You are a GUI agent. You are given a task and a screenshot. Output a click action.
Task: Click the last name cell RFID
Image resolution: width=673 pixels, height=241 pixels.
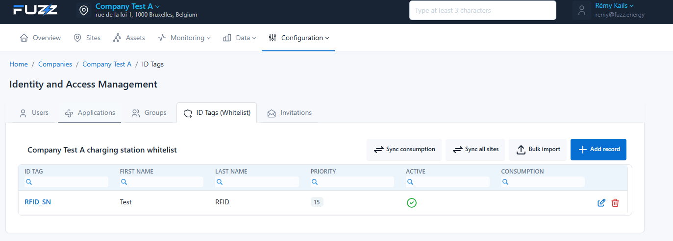[223, 202]
